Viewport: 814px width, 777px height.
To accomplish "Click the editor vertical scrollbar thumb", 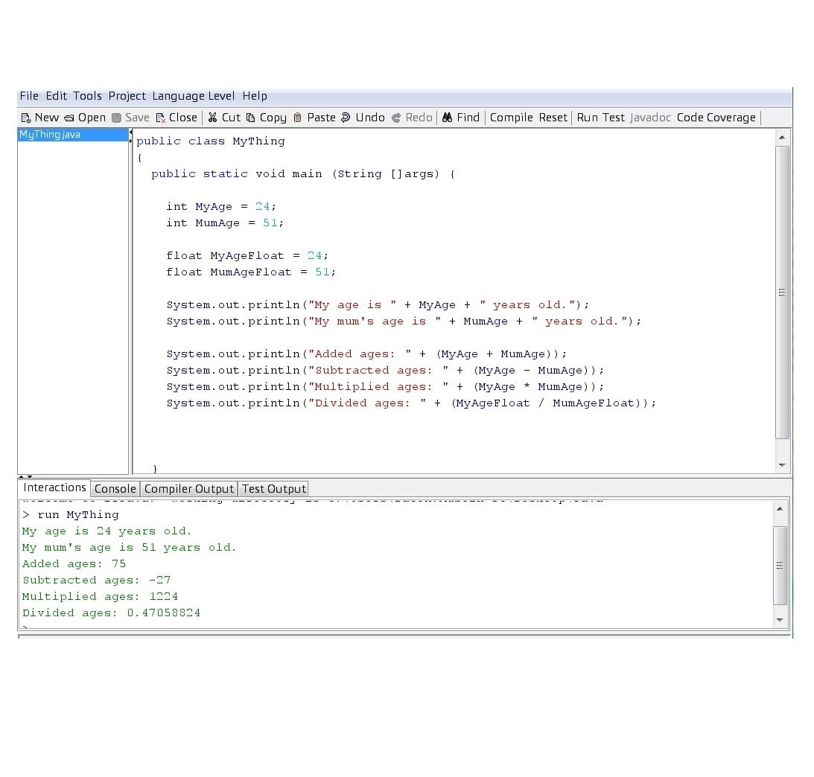I will pos(782,292).
